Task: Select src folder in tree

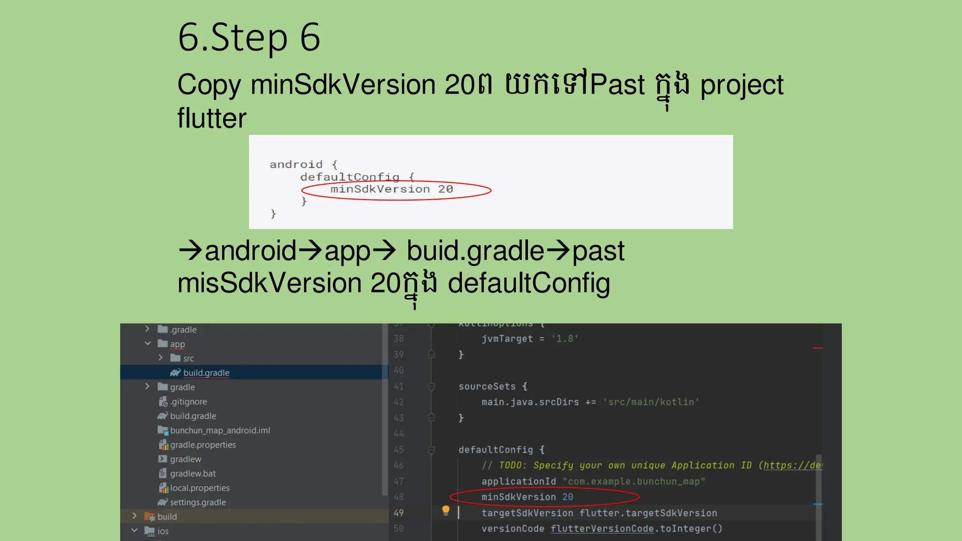Action: [x=188, y=359]
